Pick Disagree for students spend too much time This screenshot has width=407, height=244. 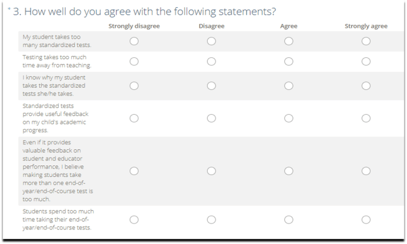coord(211,219)
